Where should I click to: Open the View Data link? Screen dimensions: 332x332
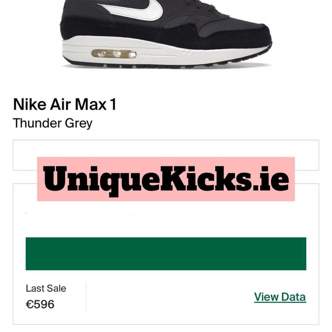click(x=280, y=297)
